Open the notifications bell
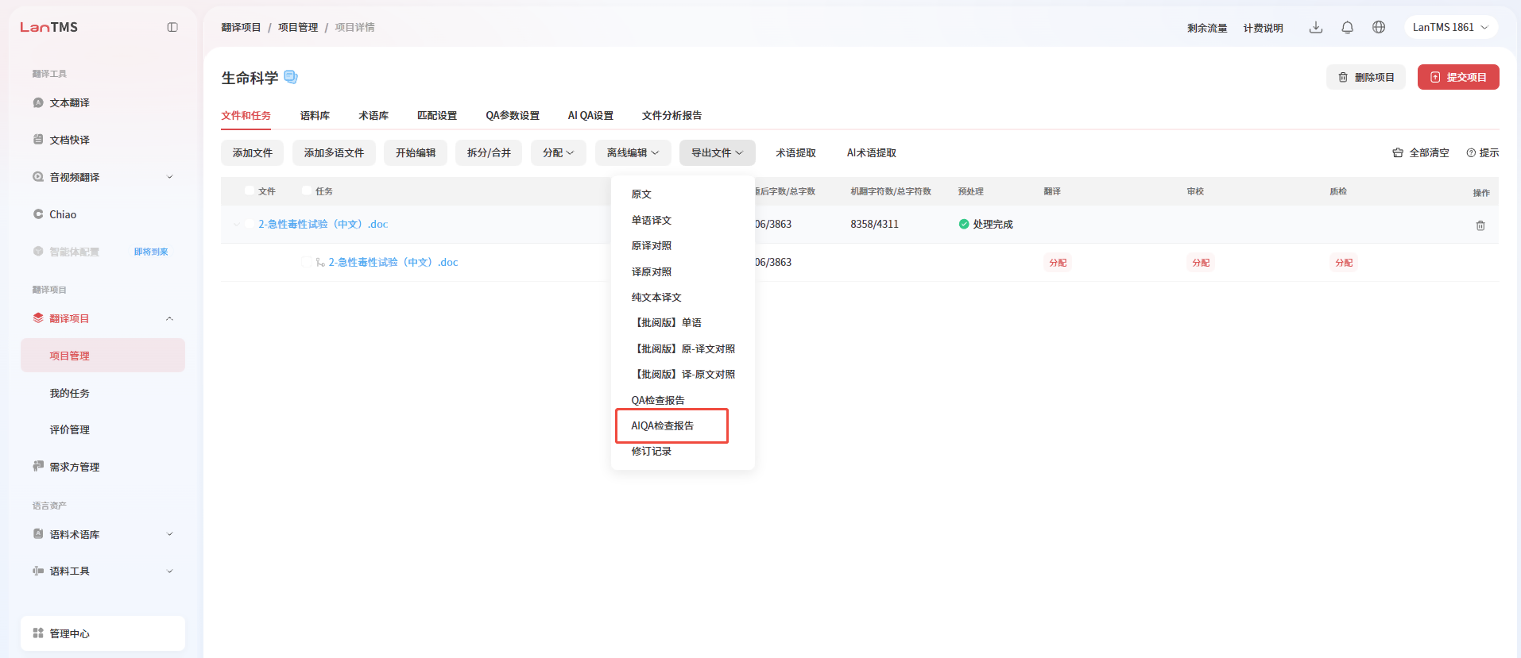This screenshot has height=658, width=1521. coord(1347,27)
